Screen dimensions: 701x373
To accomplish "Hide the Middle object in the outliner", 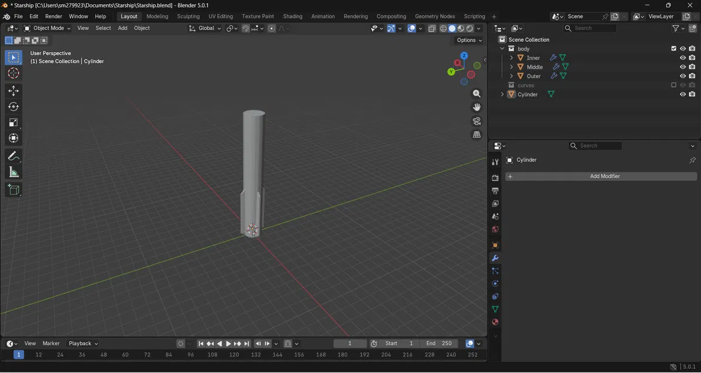I will (682, 66).
